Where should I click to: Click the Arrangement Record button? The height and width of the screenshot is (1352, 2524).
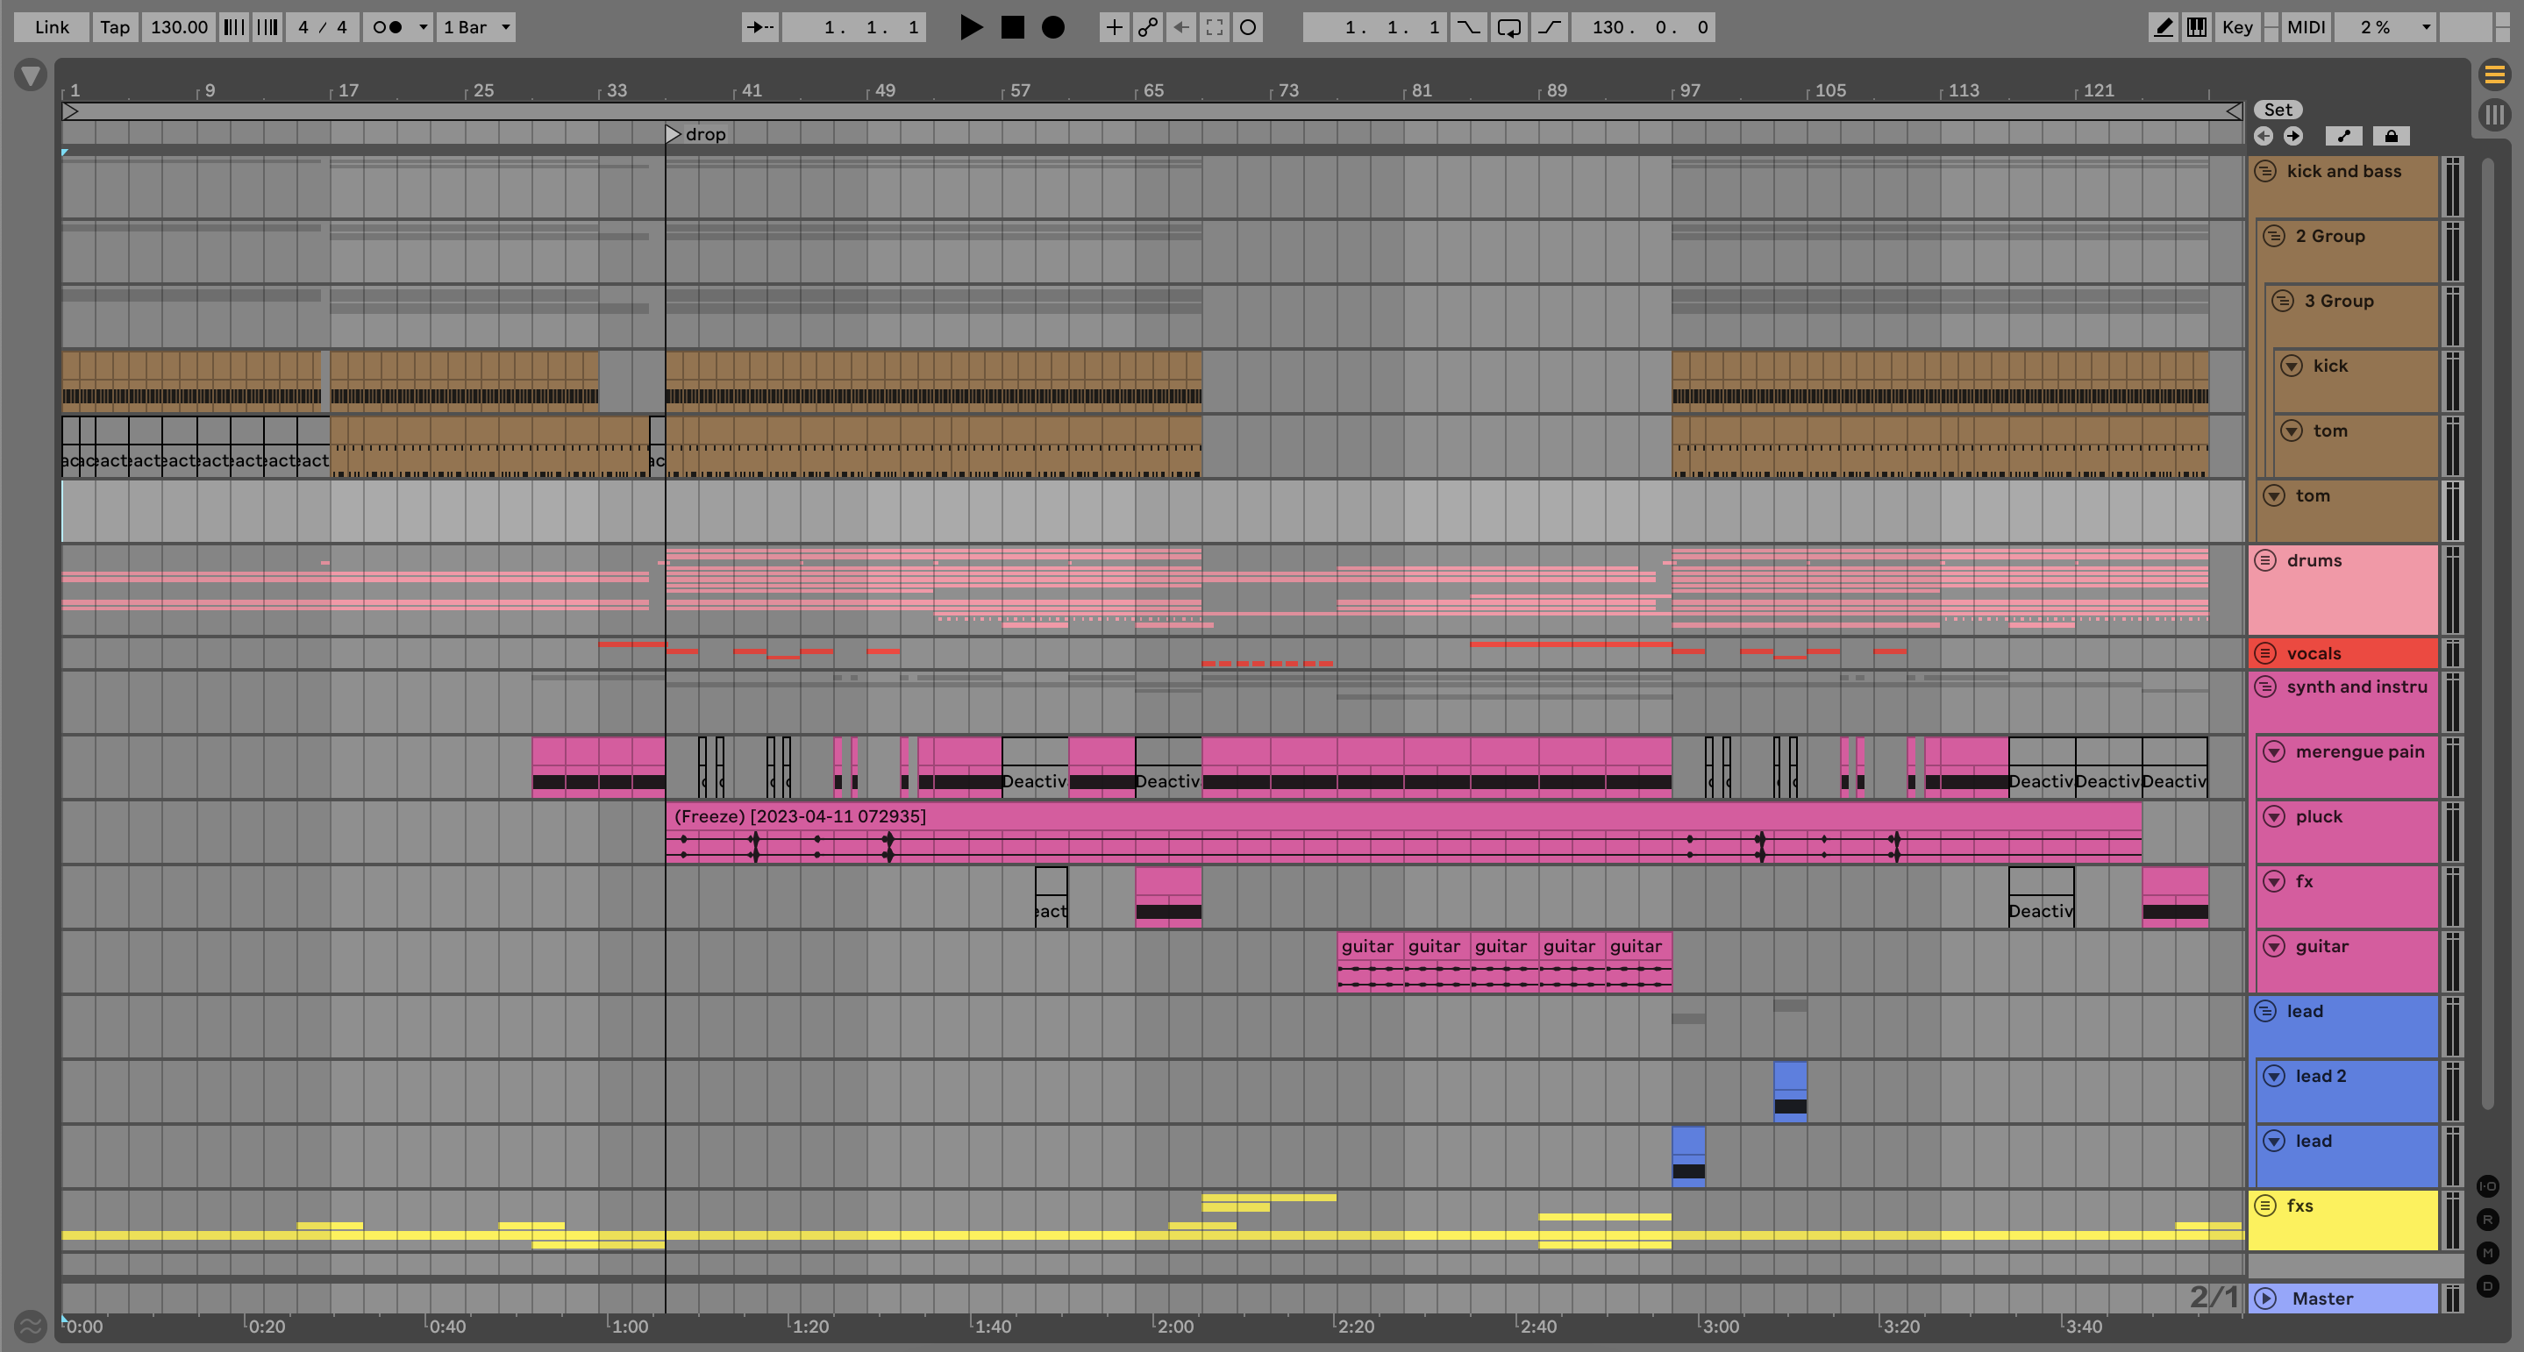pyautogui.click(x=1052, y=27)
